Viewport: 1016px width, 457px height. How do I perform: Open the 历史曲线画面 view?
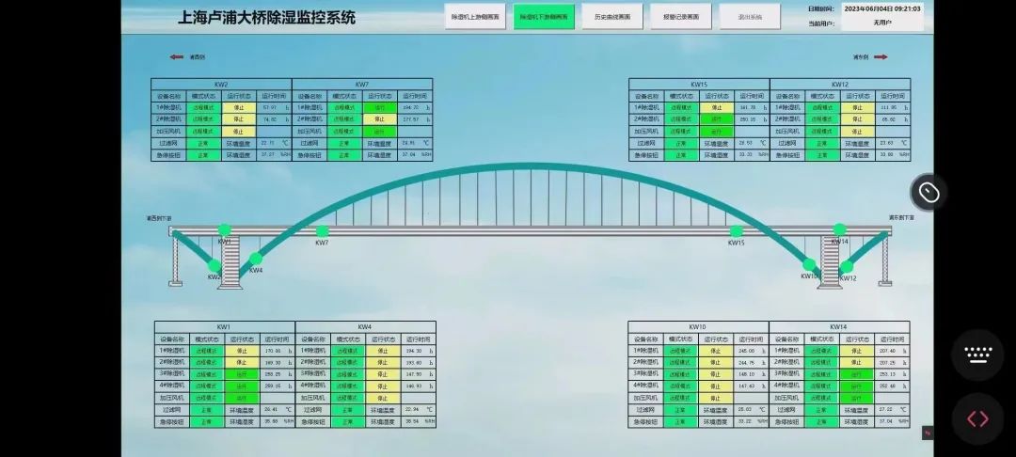[x=612, y=17]
